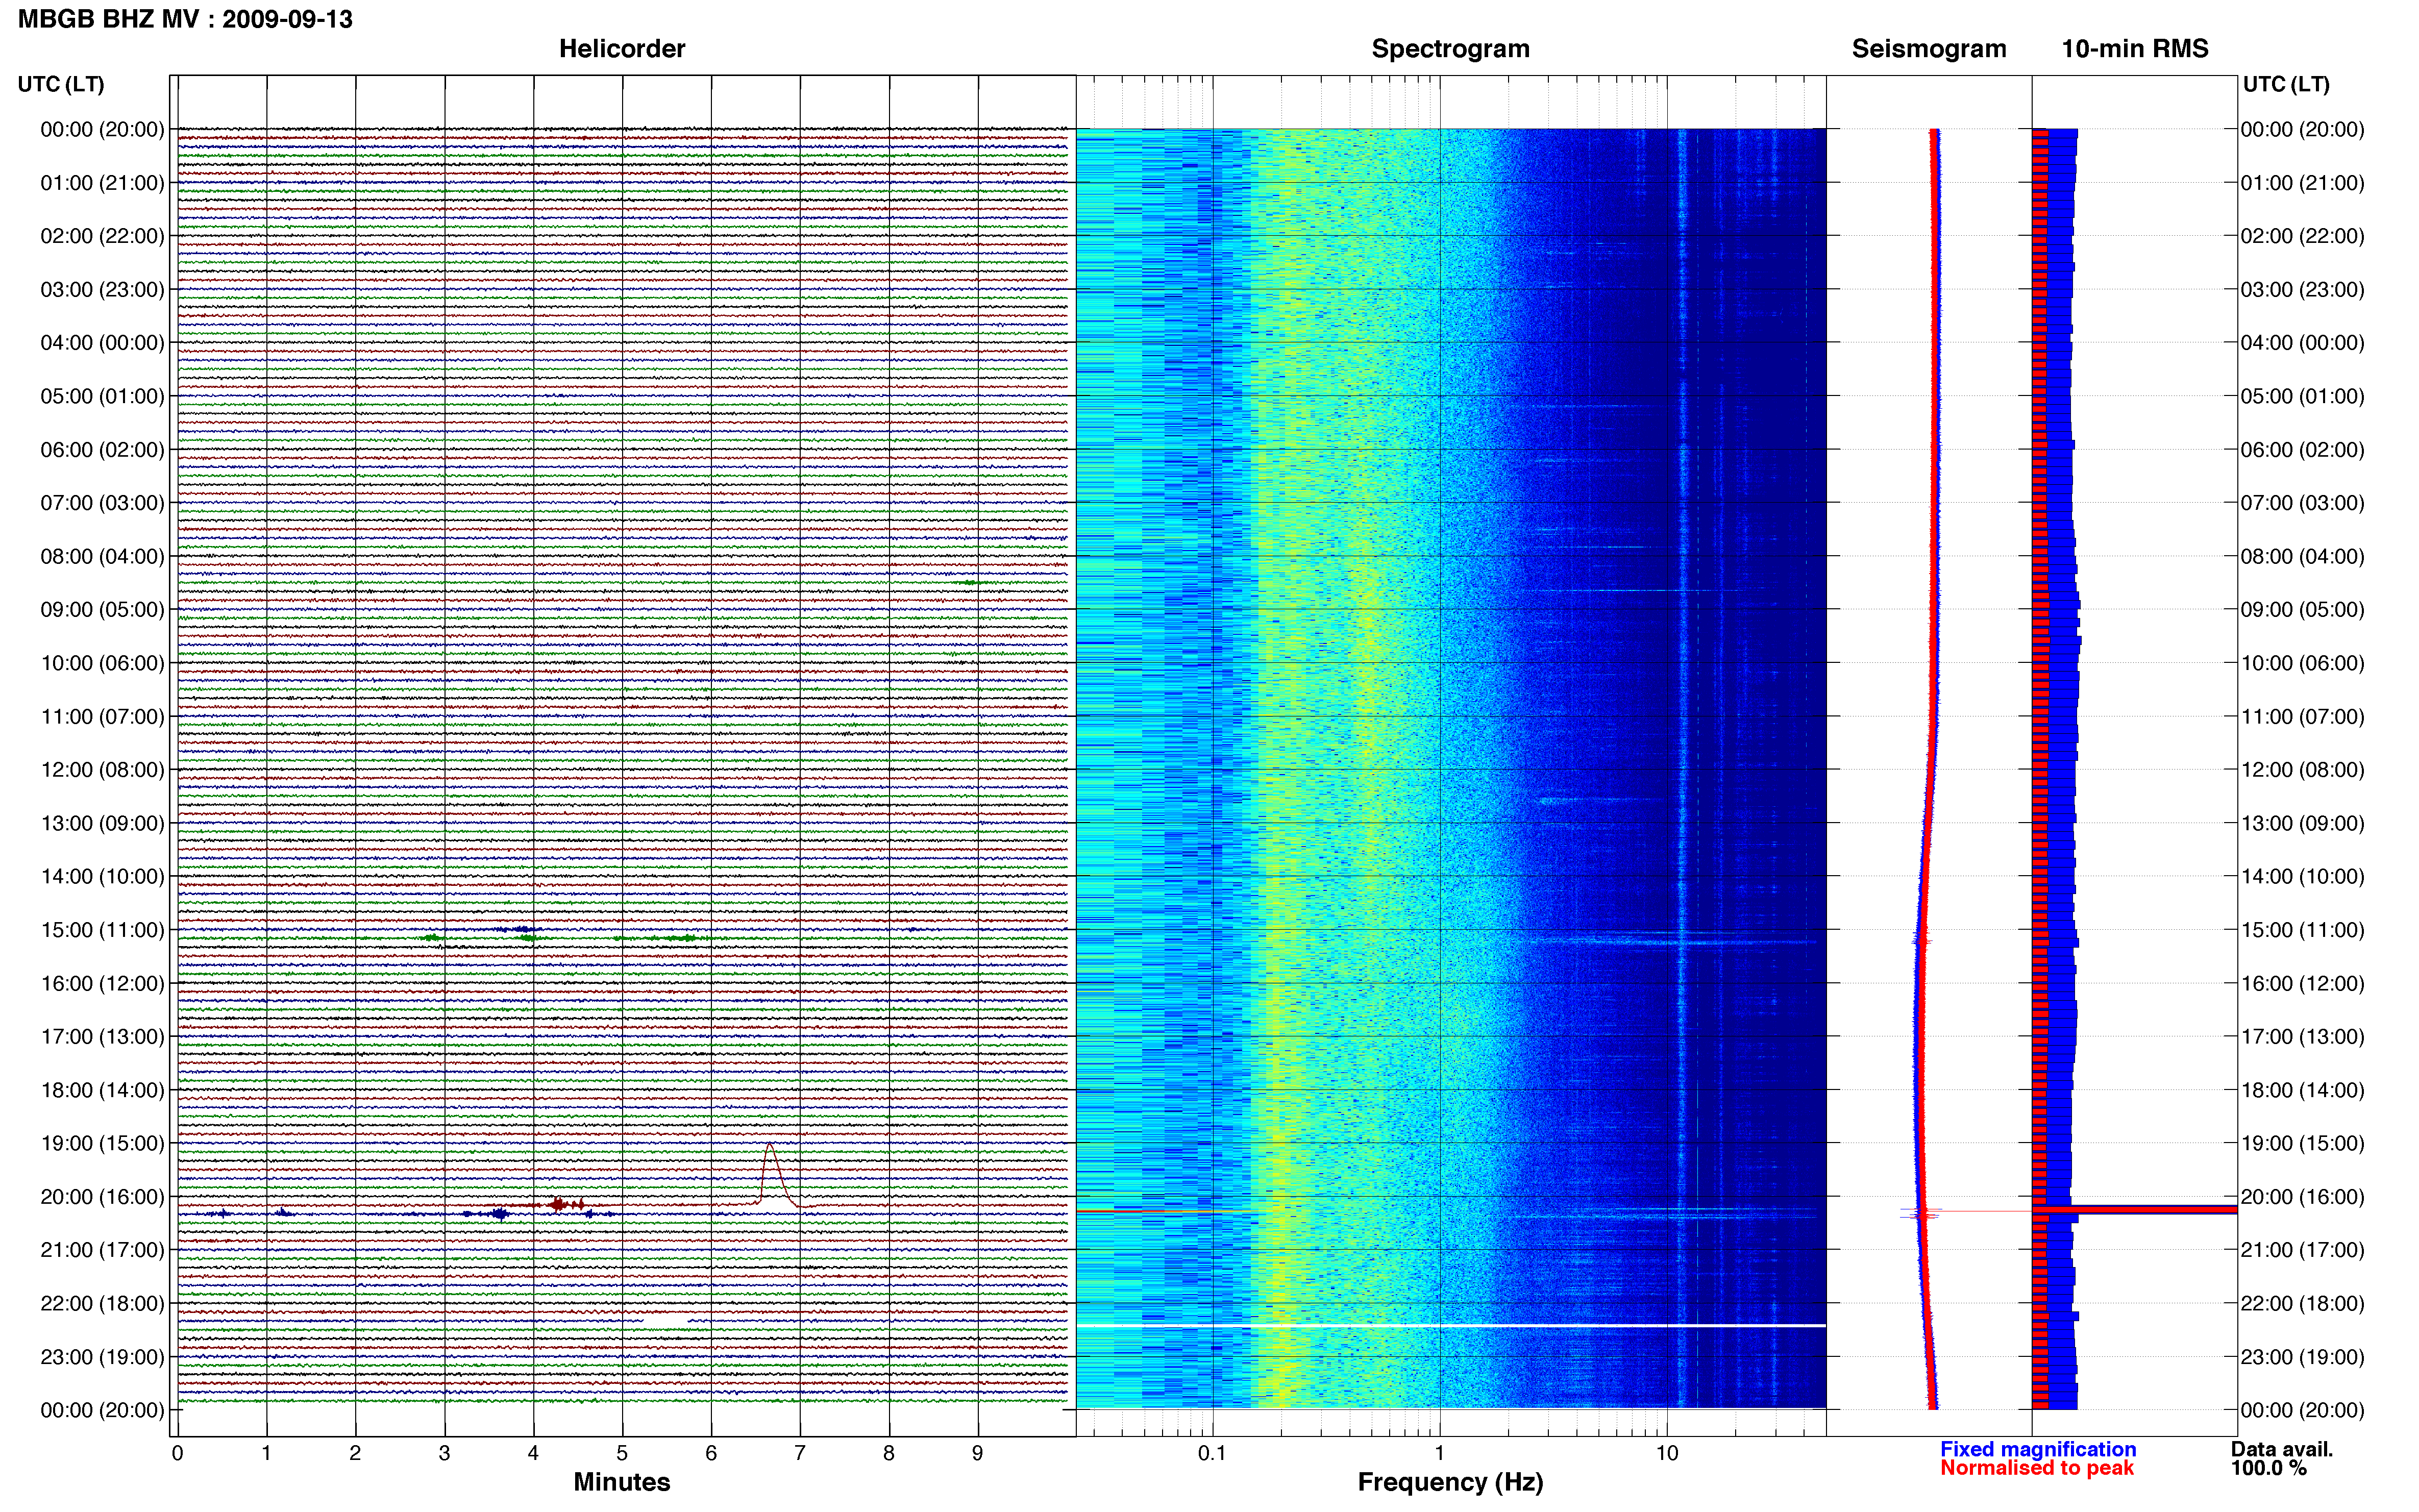Click minute tick label 5 under the Helicorder
Screen dimensions: 2419x1512
point(622,1453)
